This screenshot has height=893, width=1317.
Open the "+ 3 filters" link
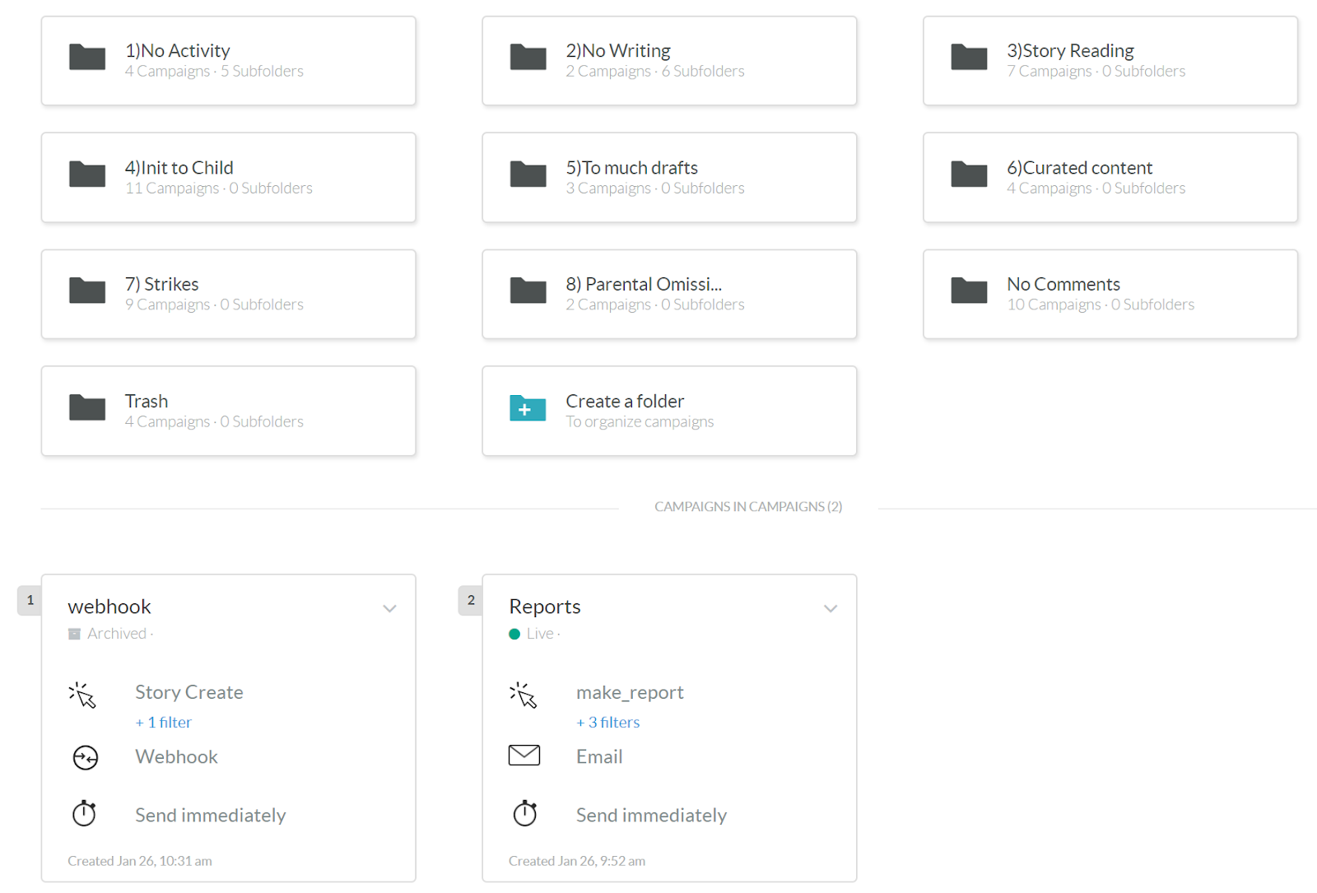[608, 722]
